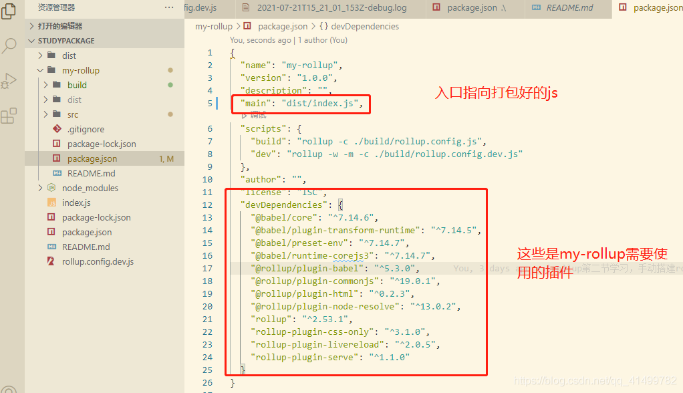683x393 pixels.
Task: Click More Actions (...) in the Explorer header
Action: pyautogui.click(x=168, y=7)
